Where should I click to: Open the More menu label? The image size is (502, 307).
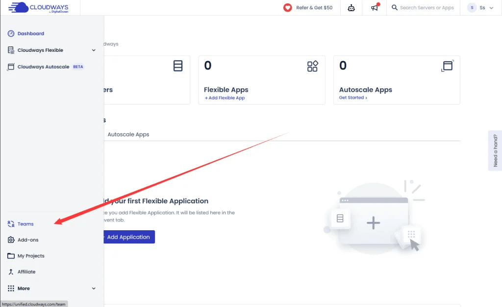(24, 288)
